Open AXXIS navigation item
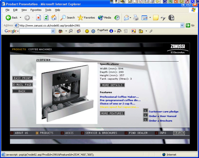The width and height of the screenshot is (199, 158). click(x=69, y=133)
